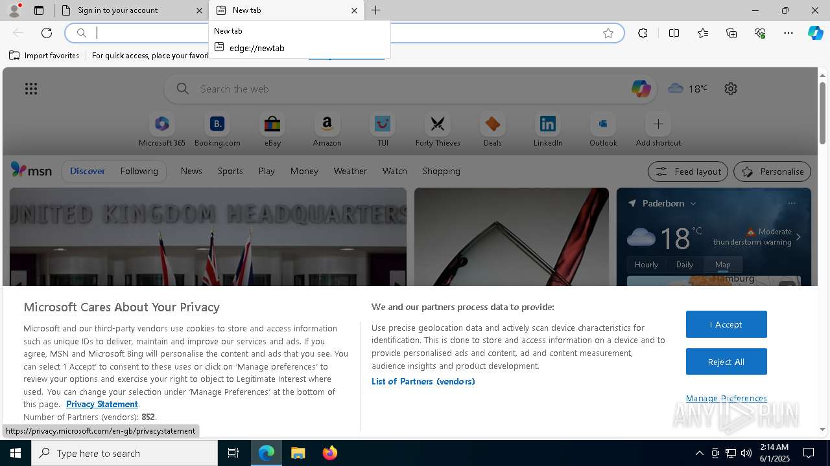Open the Weather section
This screenshot has height=466, width=830.
[350, 171]
